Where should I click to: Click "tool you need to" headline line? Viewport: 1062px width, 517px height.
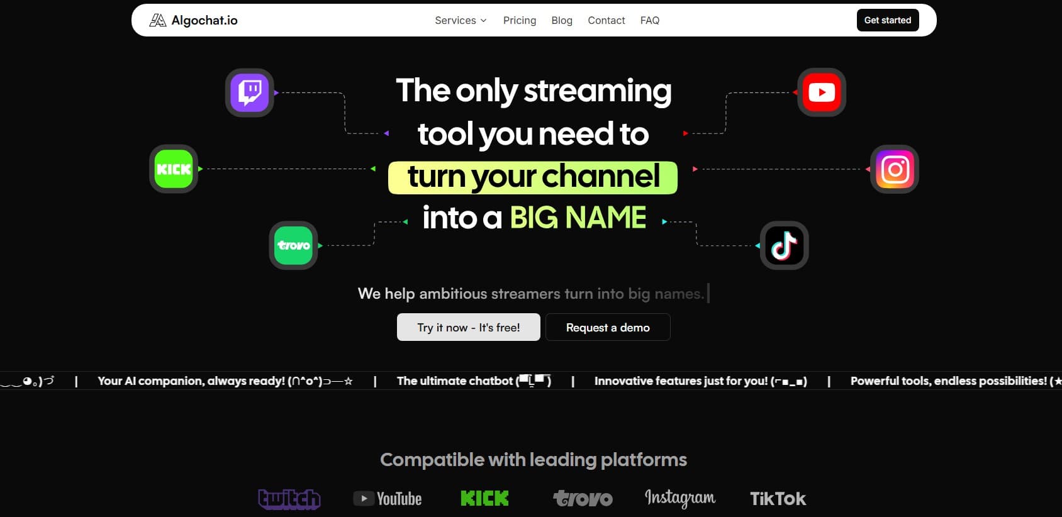coord(533,134)
